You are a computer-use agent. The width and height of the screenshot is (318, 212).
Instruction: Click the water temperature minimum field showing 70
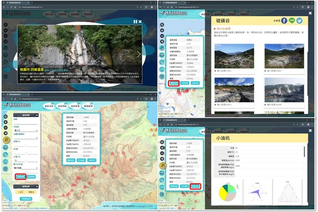pyautogui.click(x=19, y=161)
